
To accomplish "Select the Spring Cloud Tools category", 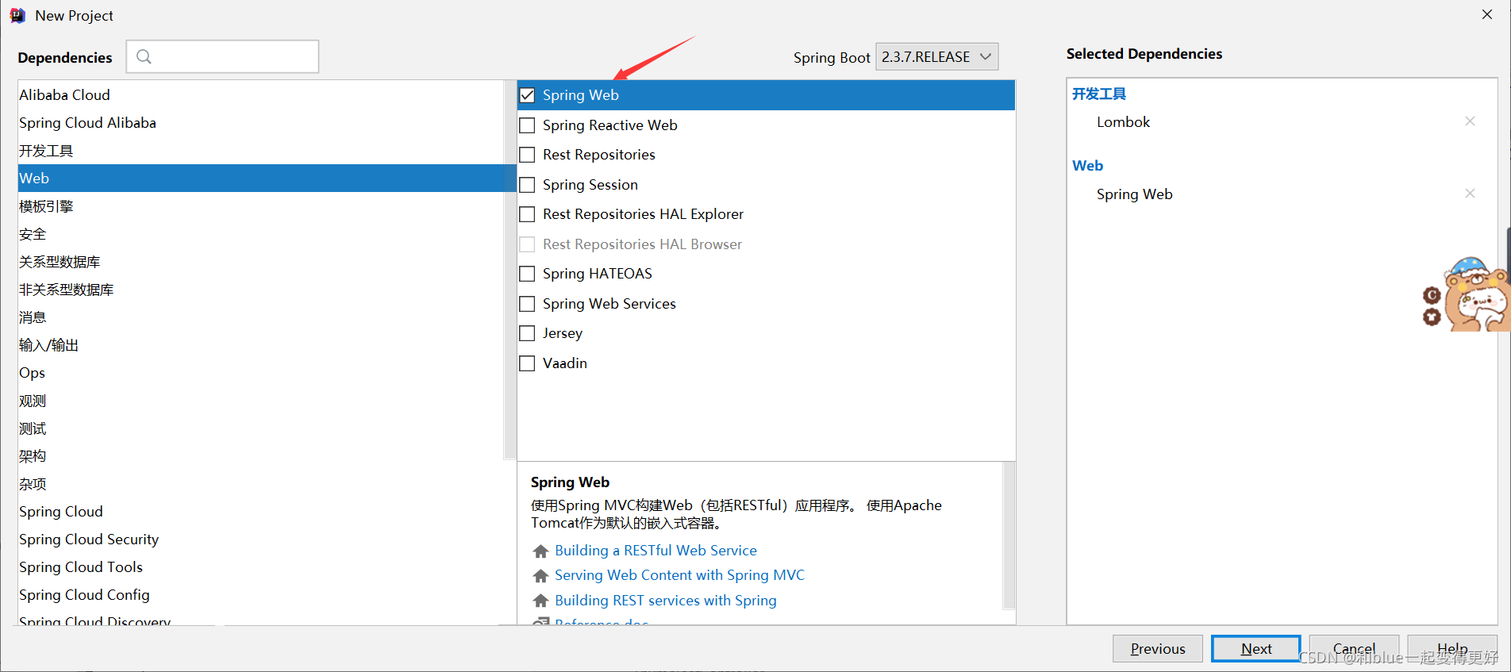I will 261,567.
